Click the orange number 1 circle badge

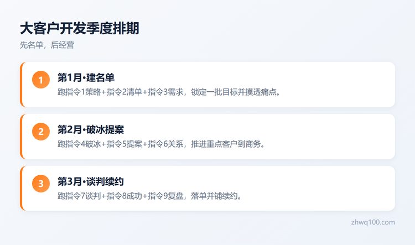point(41,80)
